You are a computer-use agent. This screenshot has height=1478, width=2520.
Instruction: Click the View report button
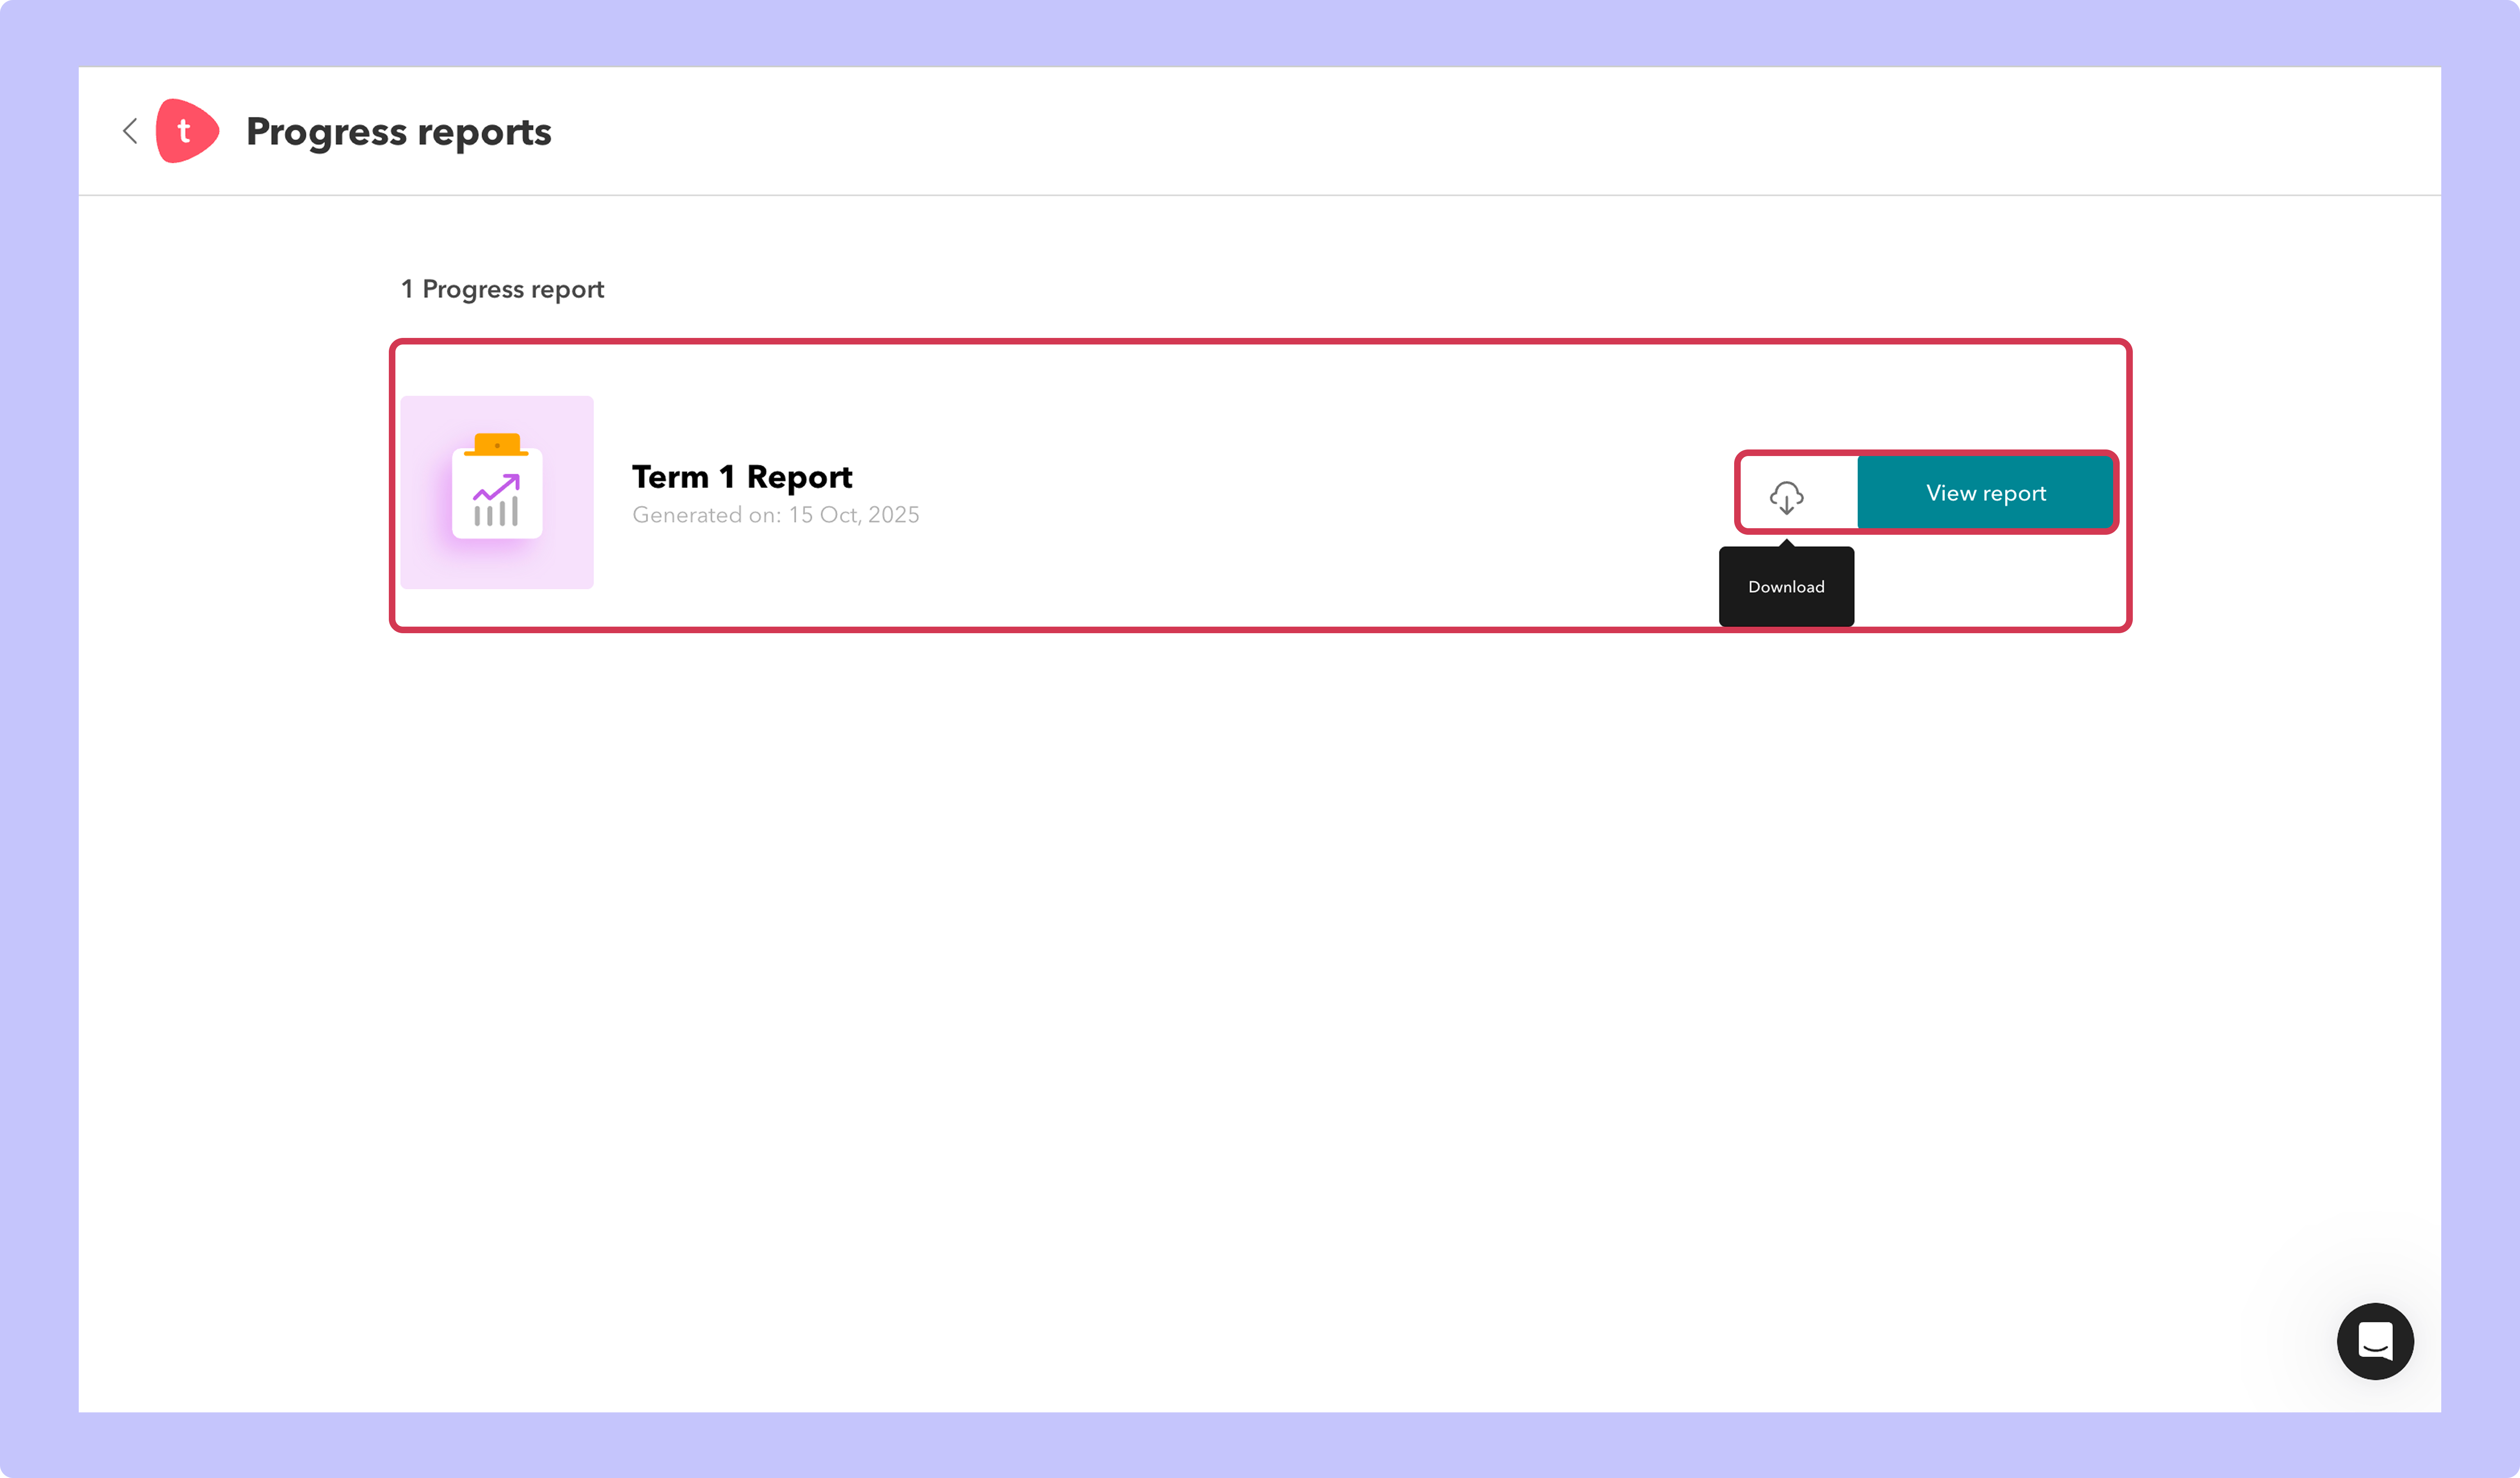(1986, 493)
